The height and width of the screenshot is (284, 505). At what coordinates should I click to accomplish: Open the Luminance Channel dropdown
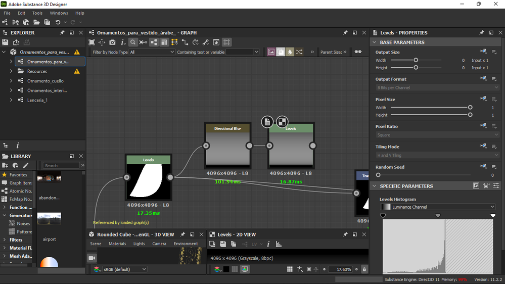438,207
